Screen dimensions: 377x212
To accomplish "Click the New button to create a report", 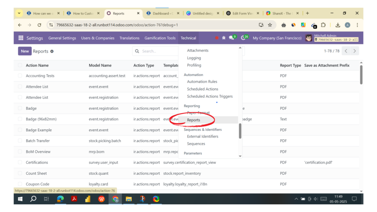I will tap(24, 51).
